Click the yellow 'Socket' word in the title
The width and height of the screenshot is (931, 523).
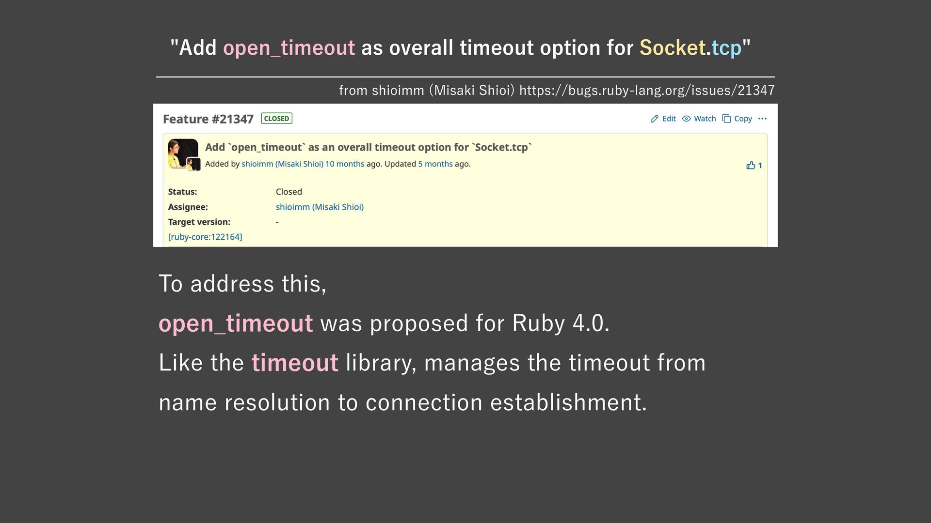[672, 48]
